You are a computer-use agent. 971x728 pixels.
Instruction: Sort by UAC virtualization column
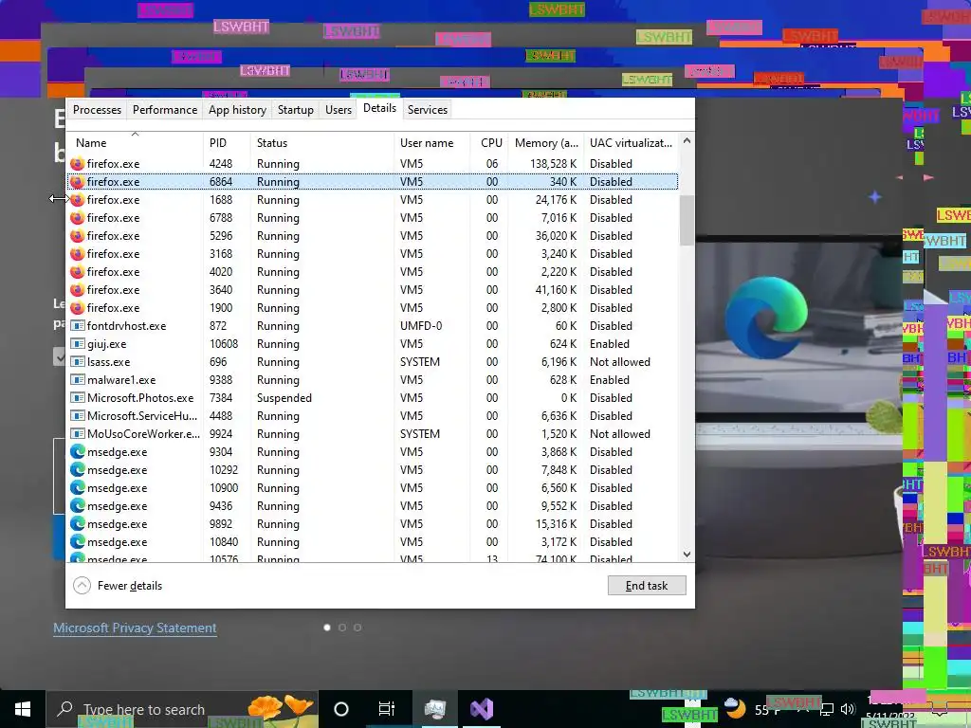click(631, 143)
